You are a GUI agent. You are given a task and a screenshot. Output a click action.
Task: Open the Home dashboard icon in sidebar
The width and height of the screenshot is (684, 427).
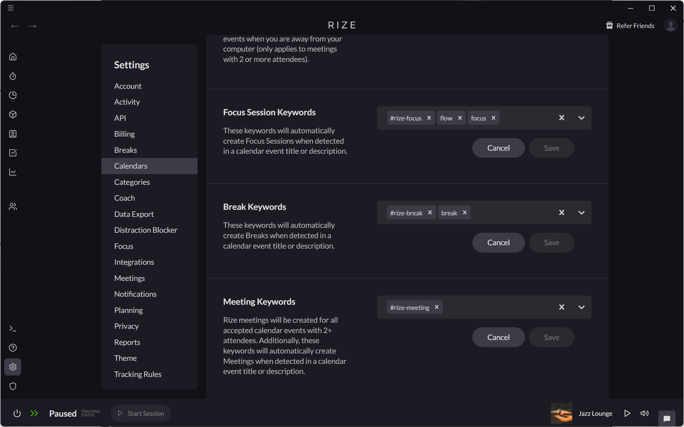pyautogui.click(x=13, y=56)
